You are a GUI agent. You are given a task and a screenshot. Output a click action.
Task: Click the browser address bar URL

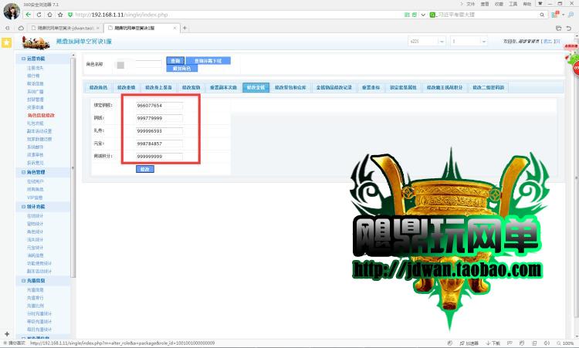pos(121,15)
